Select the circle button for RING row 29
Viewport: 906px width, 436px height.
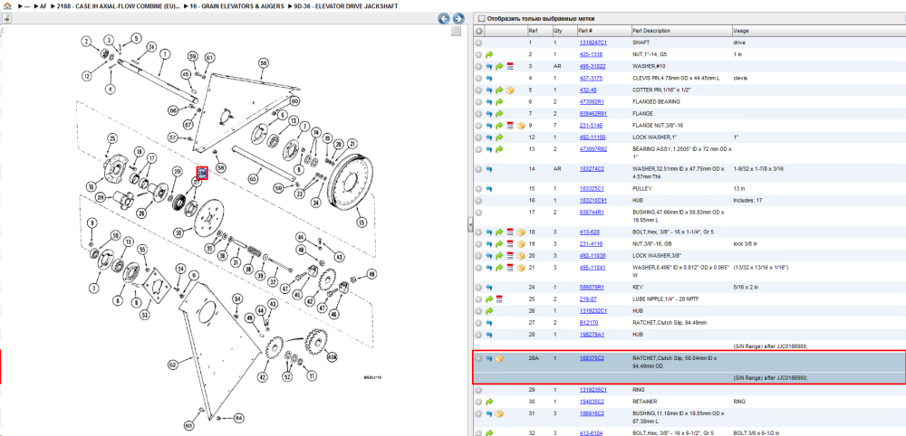click(479, 390)
